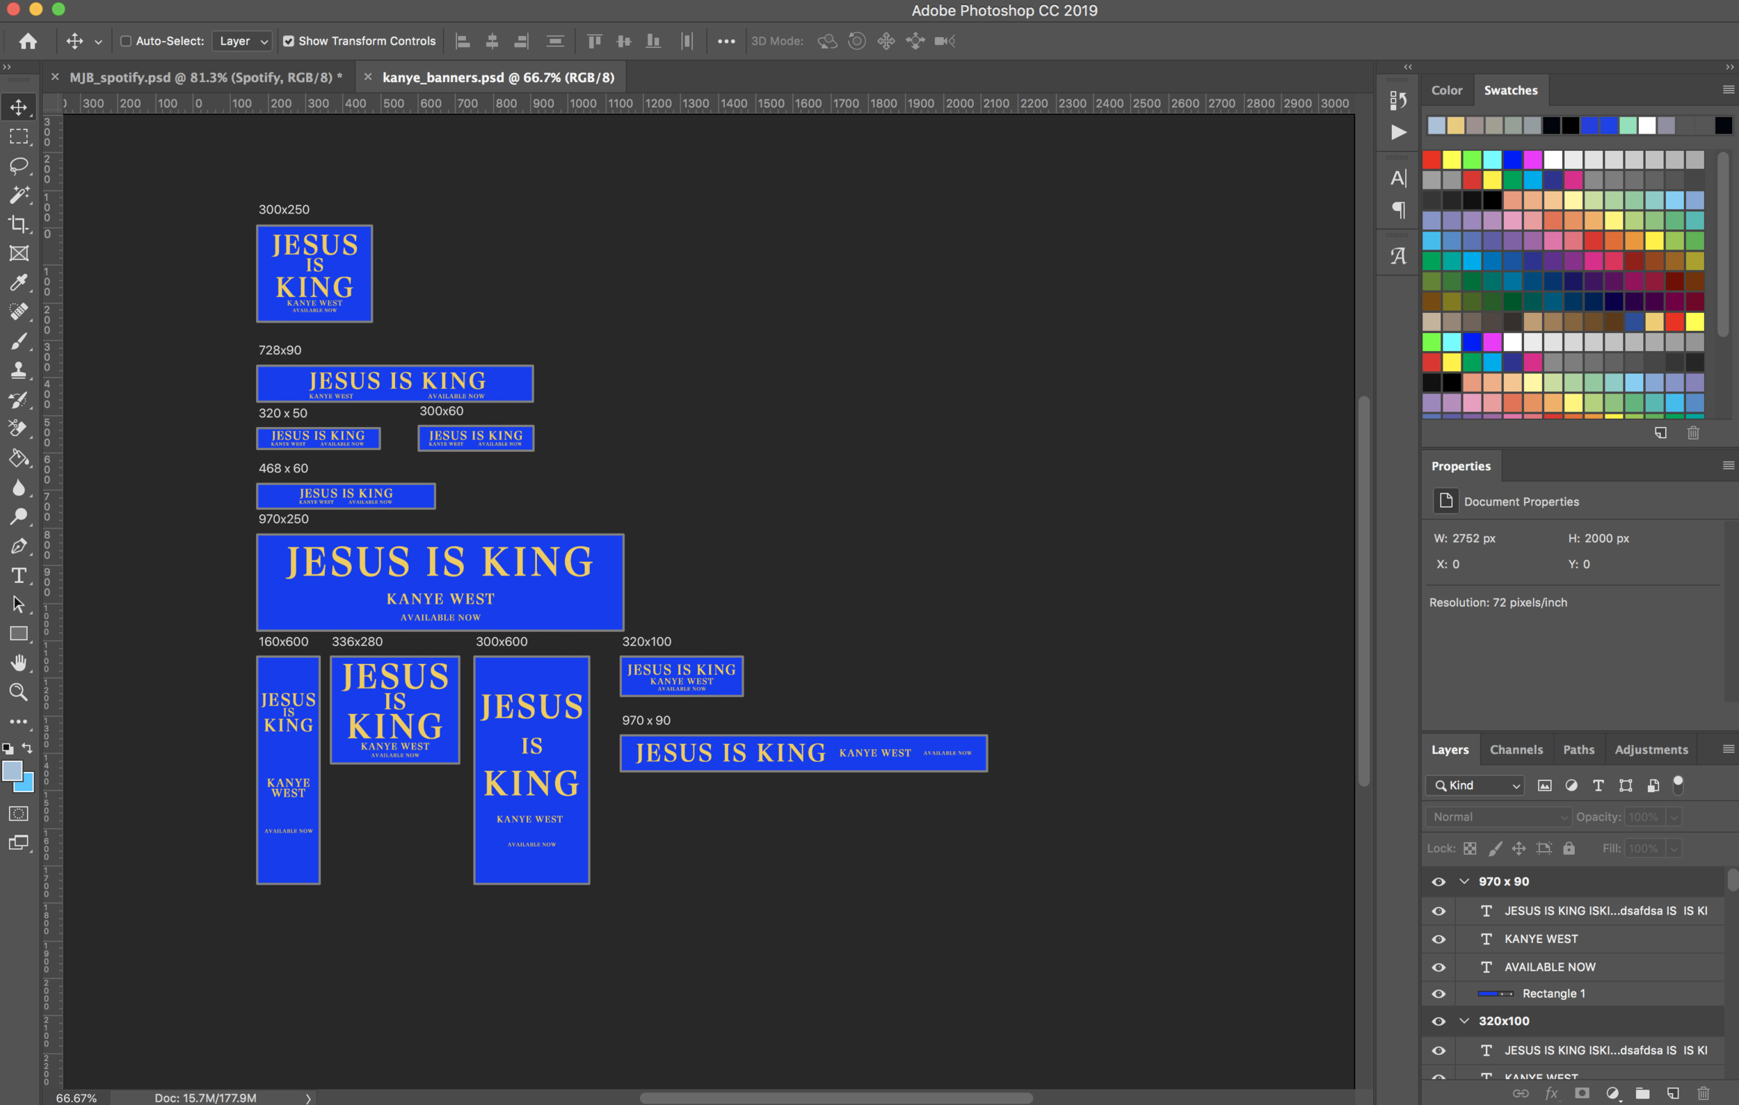
Task: Hide the KANYE WEST text layer
Action: click(1439, 939)
